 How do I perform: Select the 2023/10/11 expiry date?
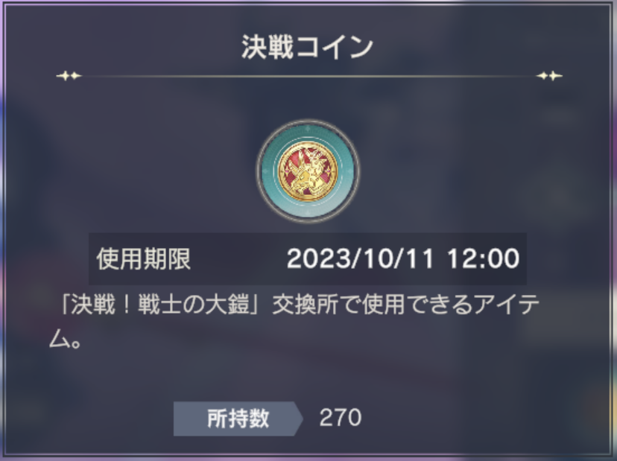360,259
